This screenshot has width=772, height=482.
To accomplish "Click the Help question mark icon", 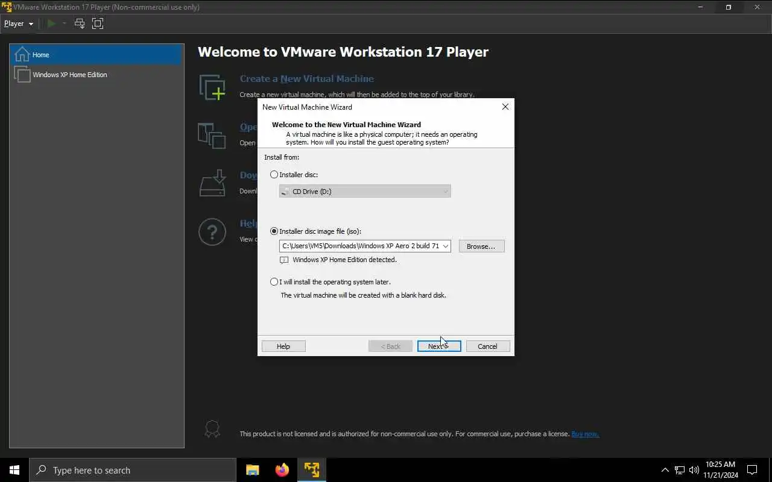I will [x=212, y=232].
